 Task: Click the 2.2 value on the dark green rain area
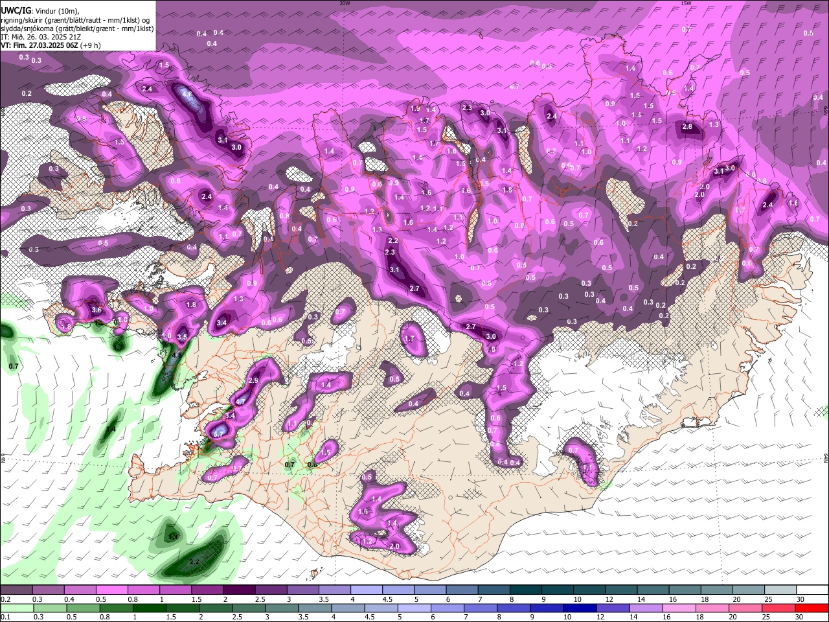click(x=194, y=562)
